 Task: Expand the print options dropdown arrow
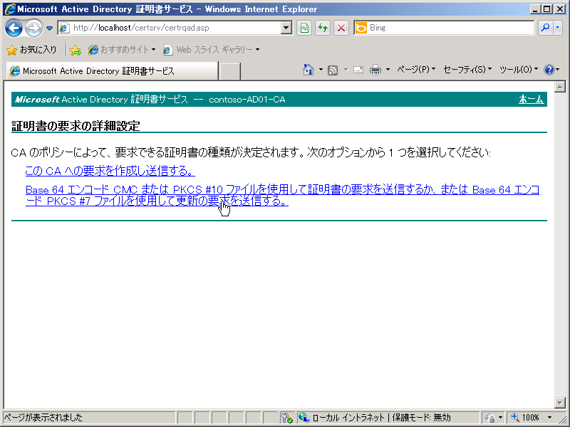388,69
